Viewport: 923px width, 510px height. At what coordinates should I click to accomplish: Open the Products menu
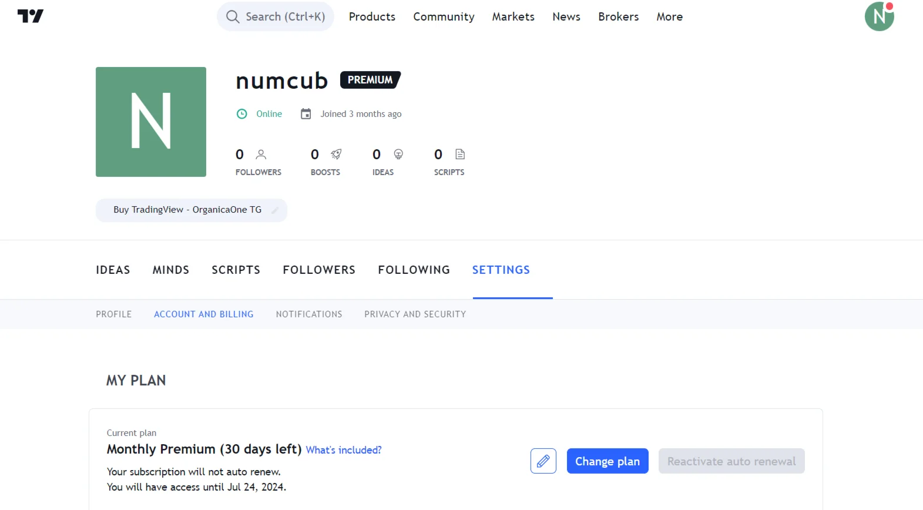tap(372, 16)
